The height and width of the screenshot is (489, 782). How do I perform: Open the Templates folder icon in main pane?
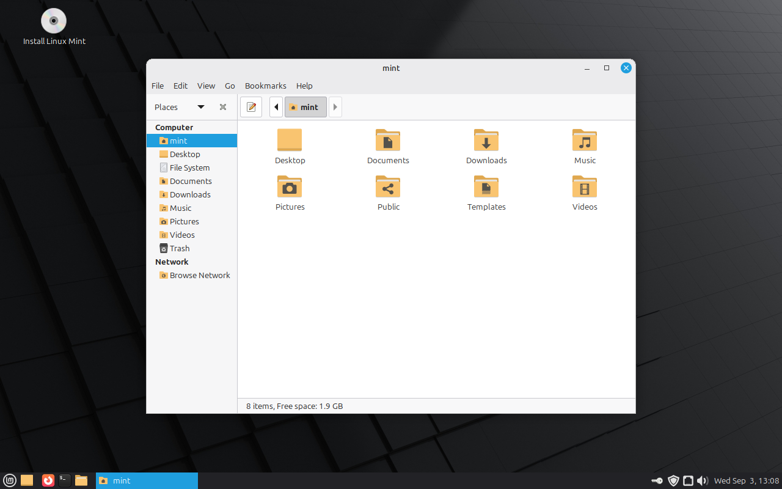pyautogui.click(x=486, y=186)
